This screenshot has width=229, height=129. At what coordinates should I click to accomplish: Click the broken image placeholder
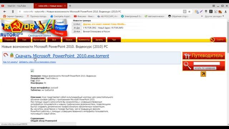(32, 71)
